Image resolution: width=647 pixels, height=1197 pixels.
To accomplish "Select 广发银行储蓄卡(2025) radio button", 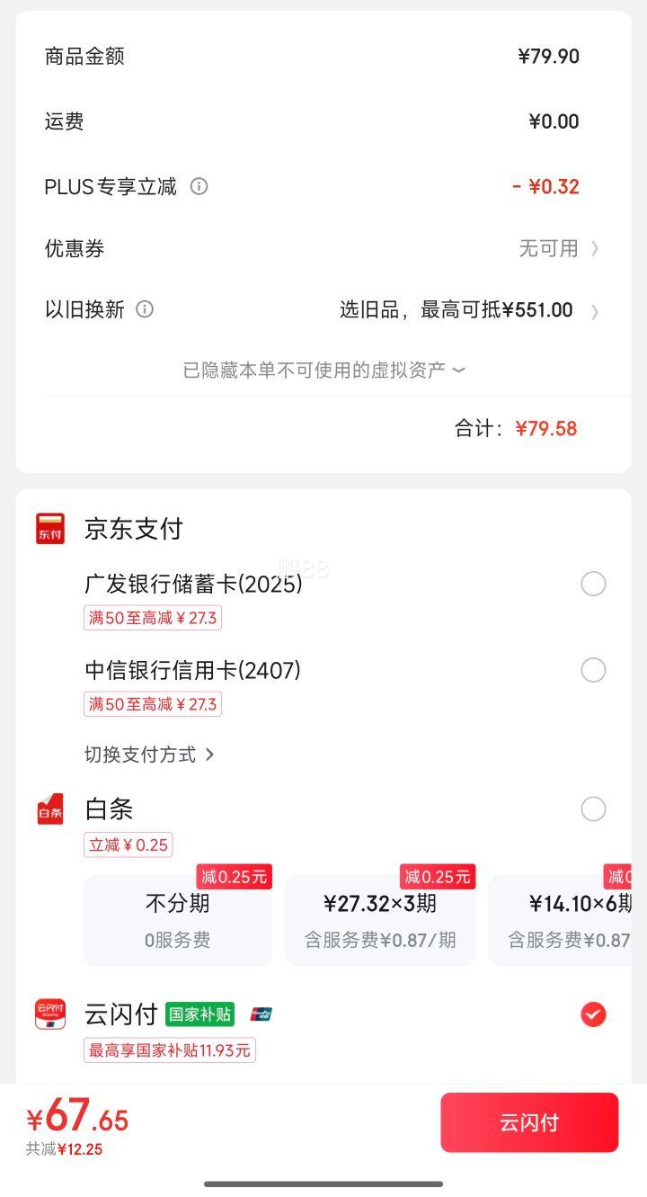I will click(x=593, y=584).
